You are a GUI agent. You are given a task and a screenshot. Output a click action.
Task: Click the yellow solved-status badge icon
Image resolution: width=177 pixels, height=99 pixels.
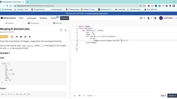(12, 37)
